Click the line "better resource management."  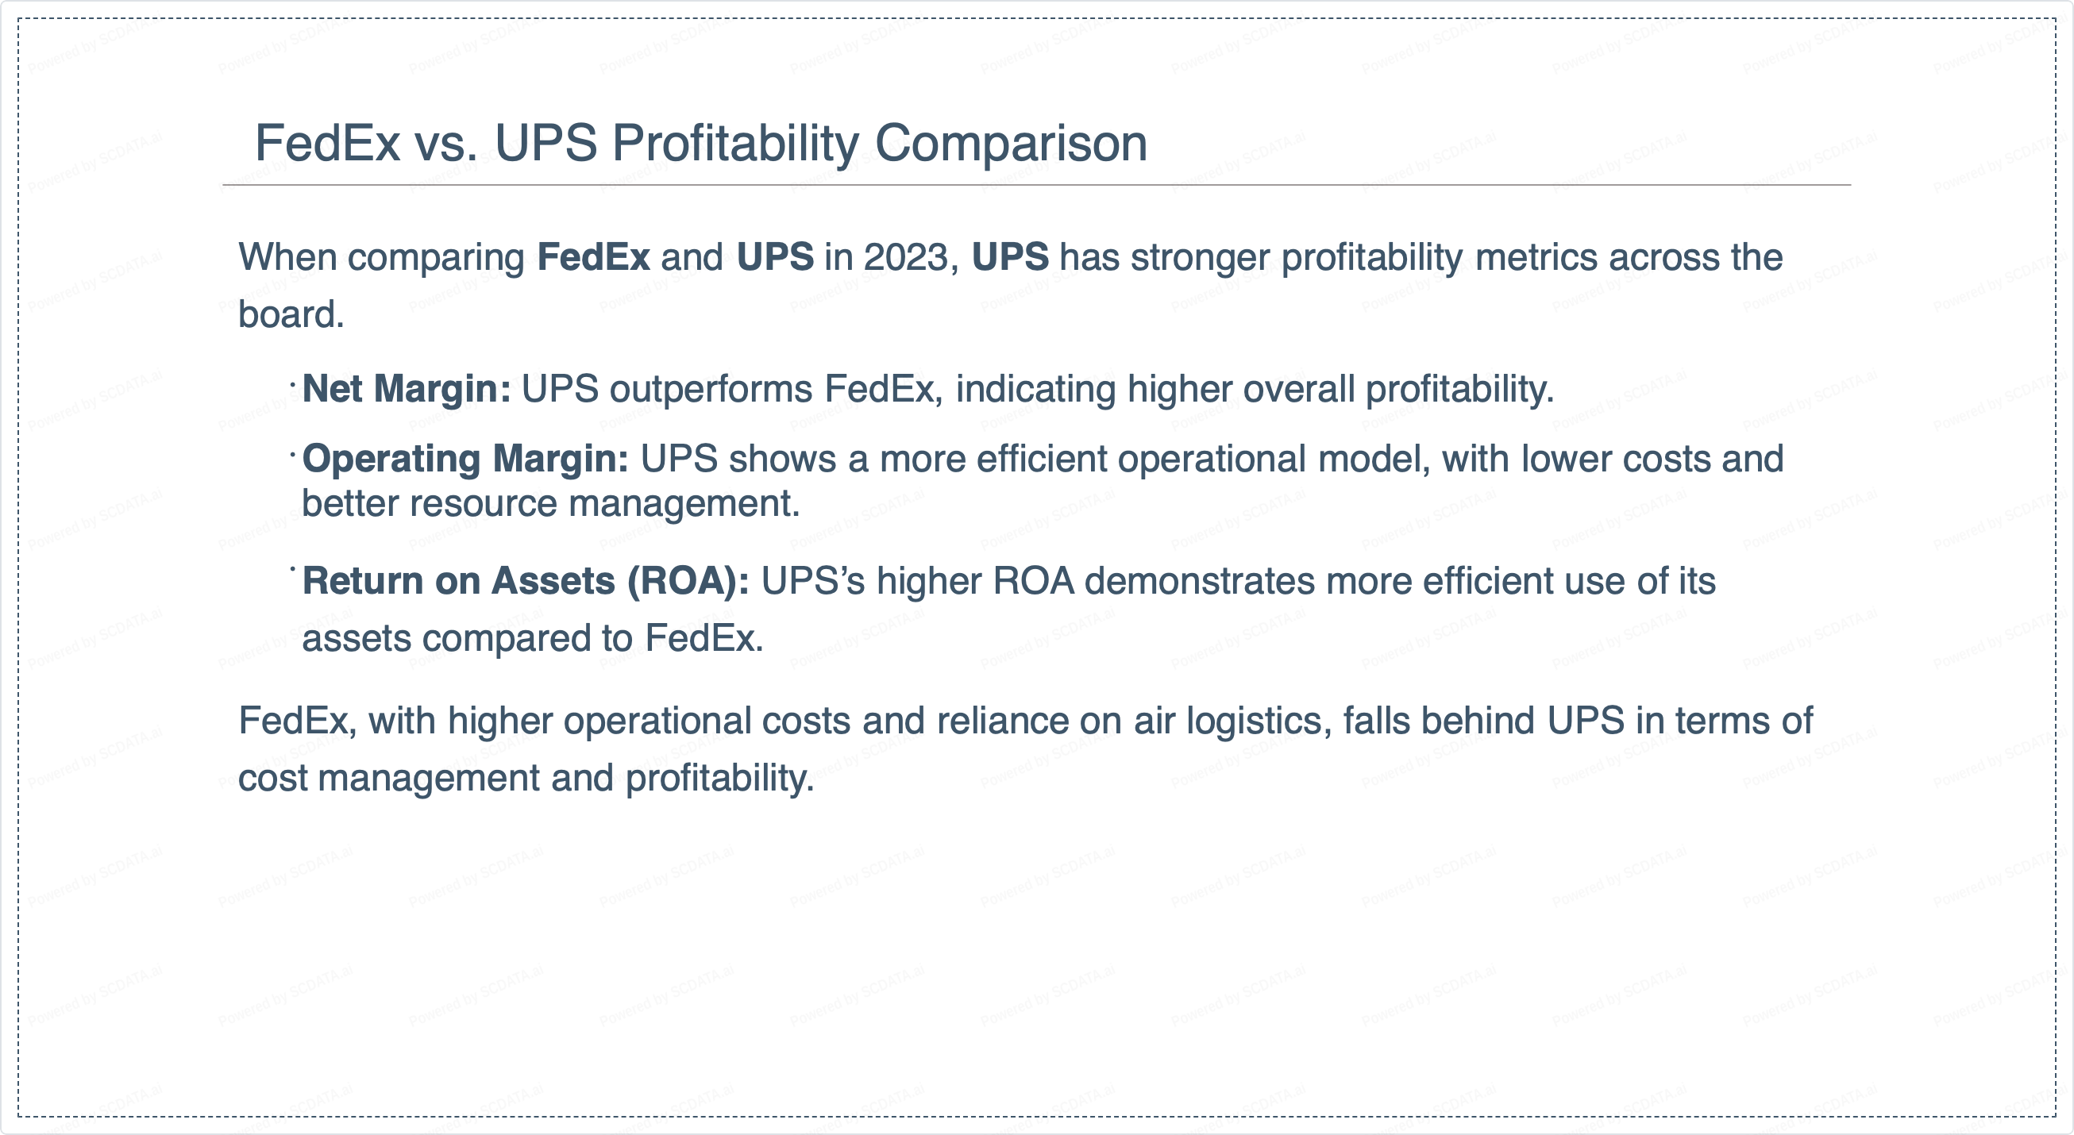(551, 504)
